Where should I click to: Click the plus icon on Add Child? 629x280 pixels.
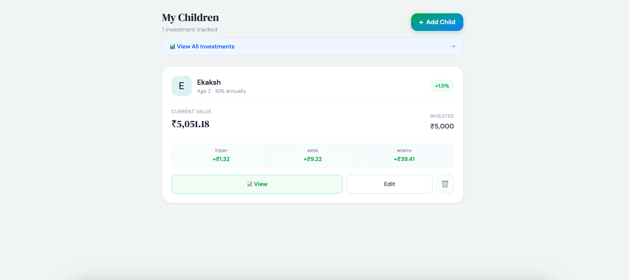tap(421, 23)
